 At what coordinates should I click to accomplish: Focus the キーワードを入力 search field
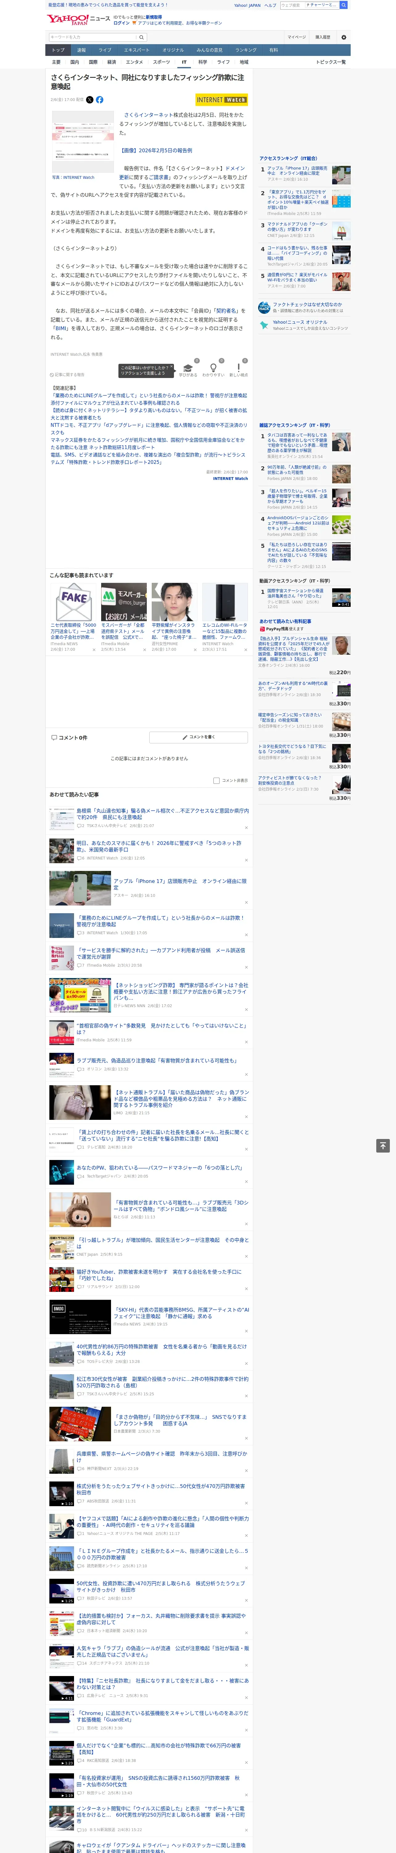[93, 37]
